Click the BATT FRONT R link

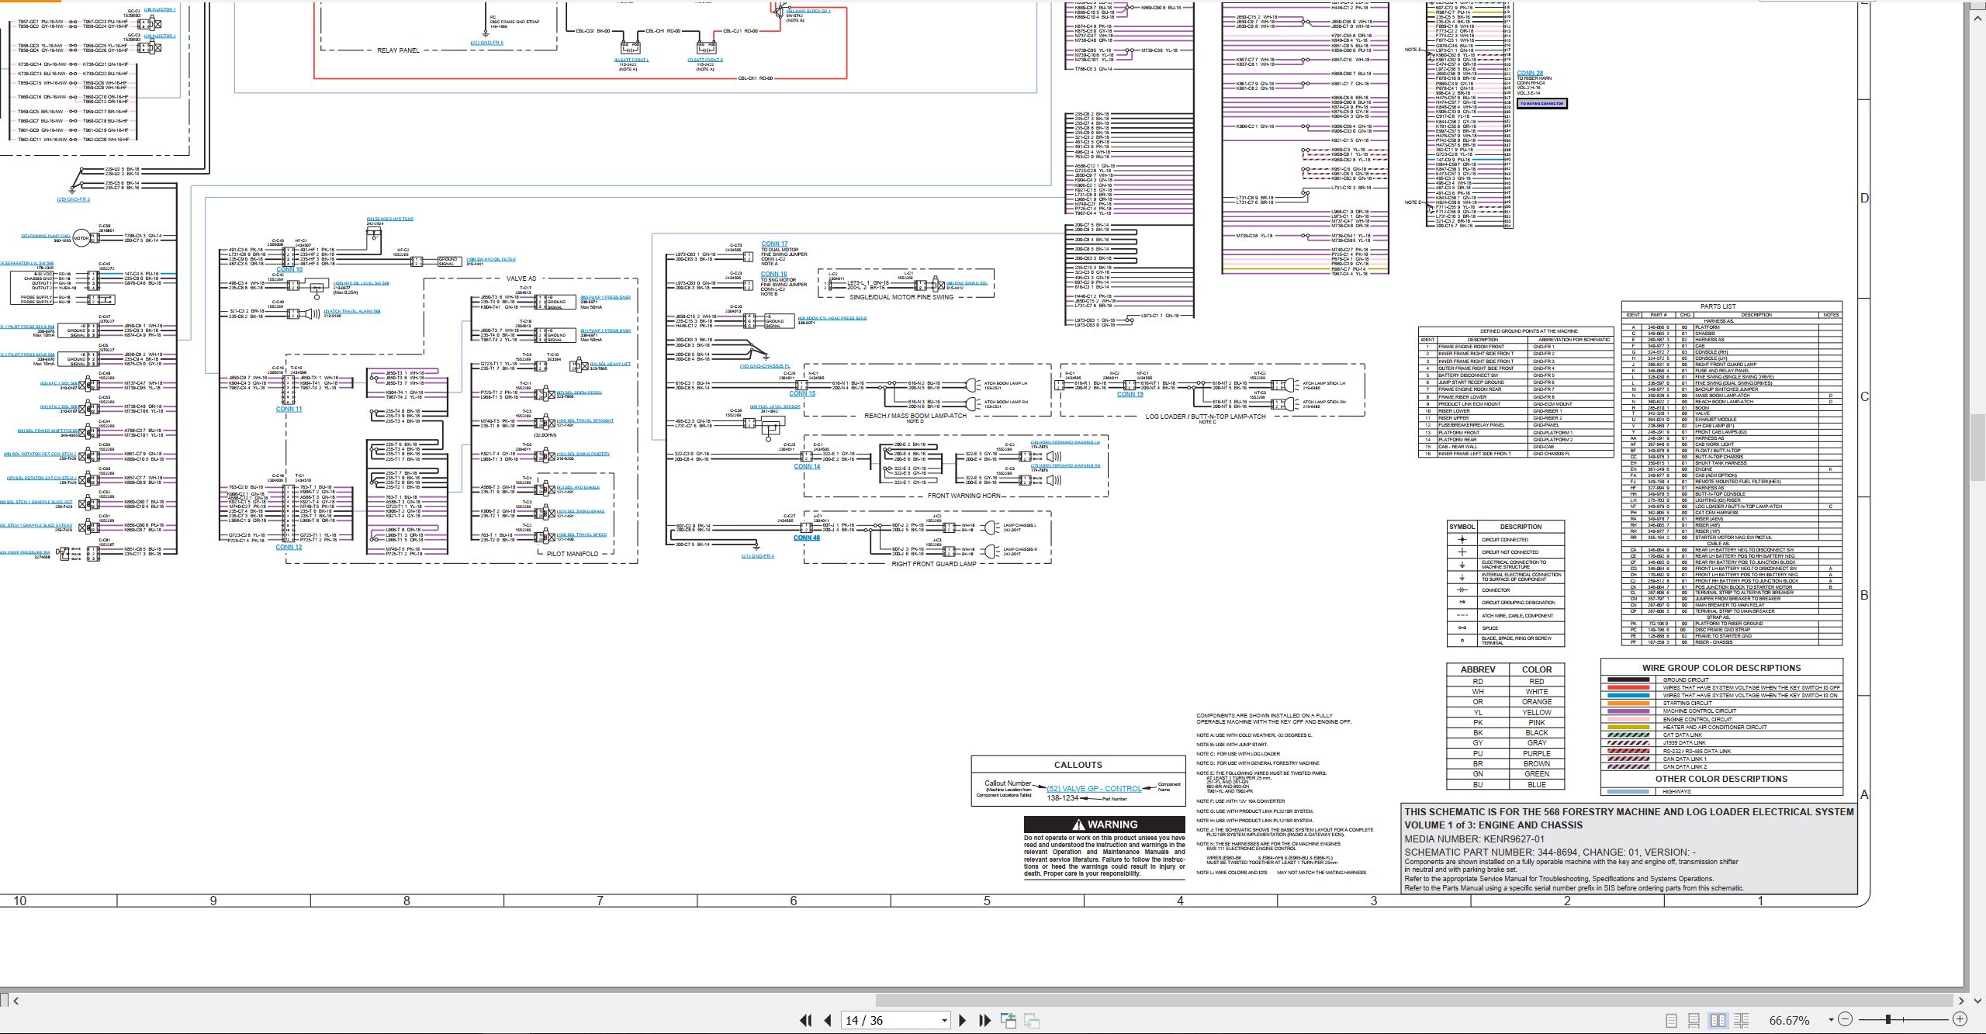[705, 60]
